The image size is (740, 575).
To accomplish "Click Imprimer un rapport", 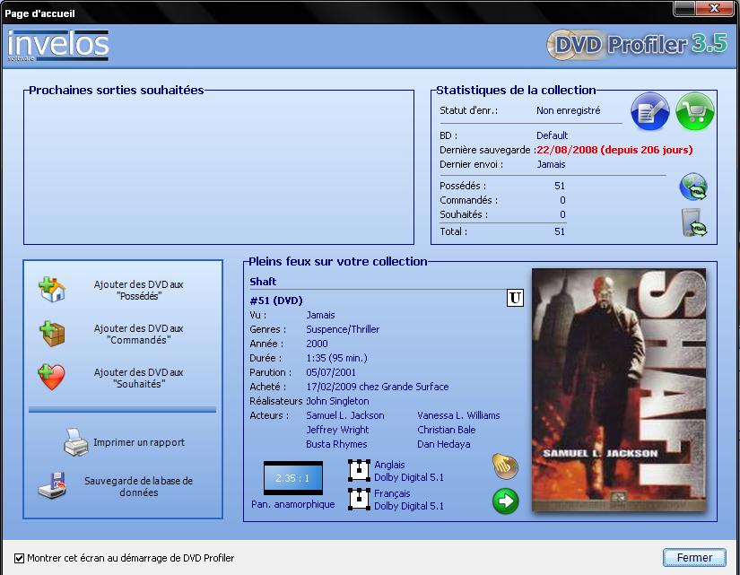I will pyautogui.click(x=138, y=442).
